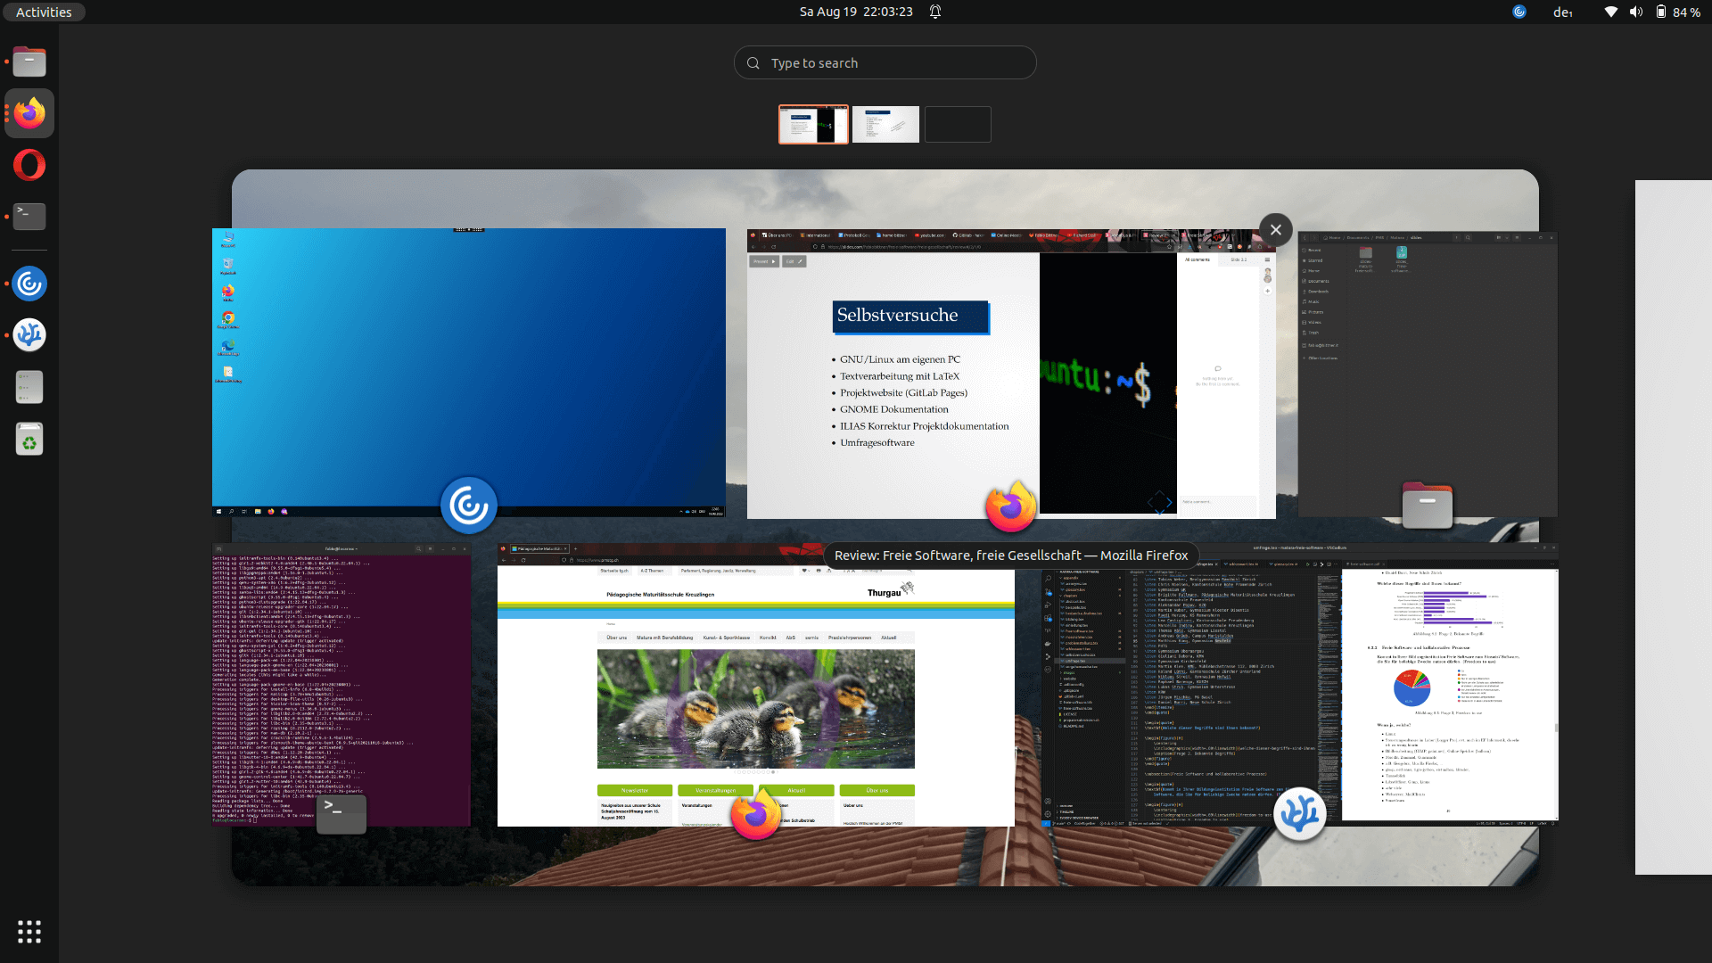The image size is (1712, 963).
Task: Click the Activities button
Action: [x=44, y=12]
